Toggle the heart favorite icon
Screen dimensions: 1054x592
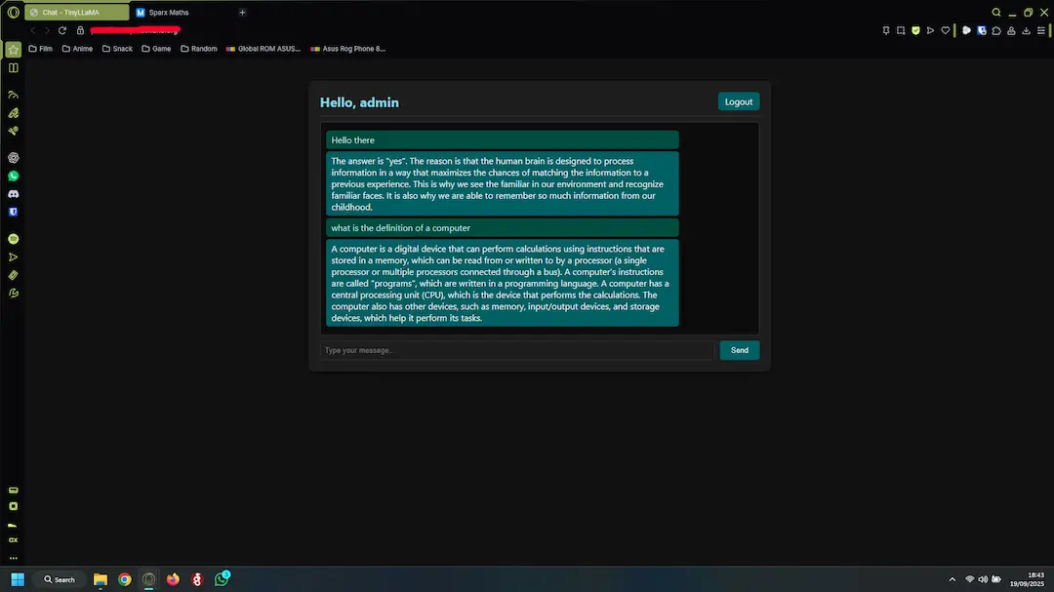pos(945,30)
